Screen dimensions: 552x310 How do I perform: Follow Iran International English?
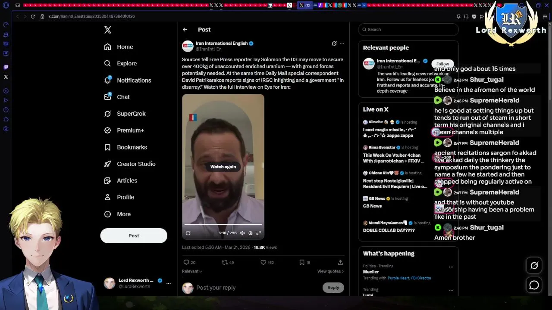(442, 64)
